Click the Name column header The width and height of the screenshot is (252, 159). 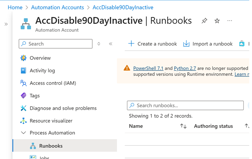pyautogui.click(x=136, y=126)
